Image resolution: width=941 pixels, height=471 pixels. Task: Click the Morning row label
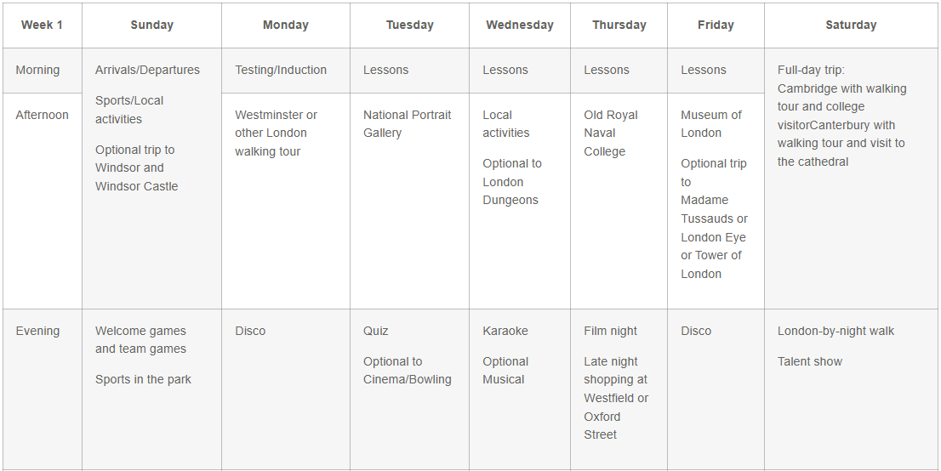37,70
